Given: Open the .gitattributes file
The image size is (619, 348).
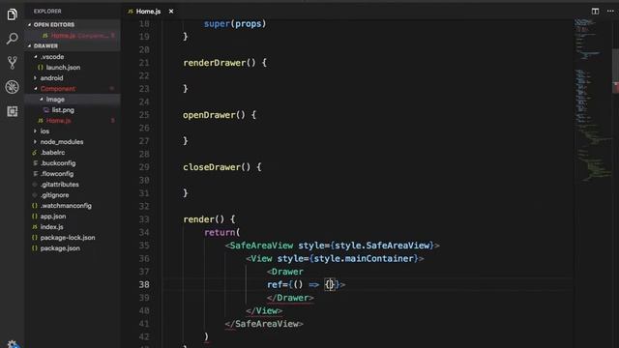Looking at the screenshot, I should (x=74, y=185).
